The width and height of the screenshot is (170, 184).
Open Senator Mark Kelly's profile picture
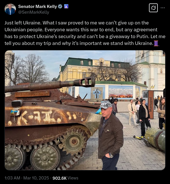tap(10, 9)
